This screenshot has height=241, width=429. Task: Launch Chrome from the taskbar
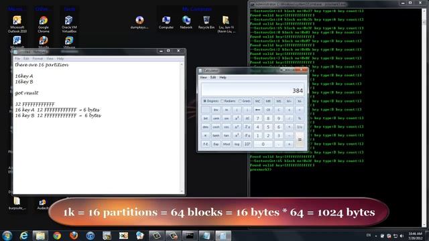[57, 236]
